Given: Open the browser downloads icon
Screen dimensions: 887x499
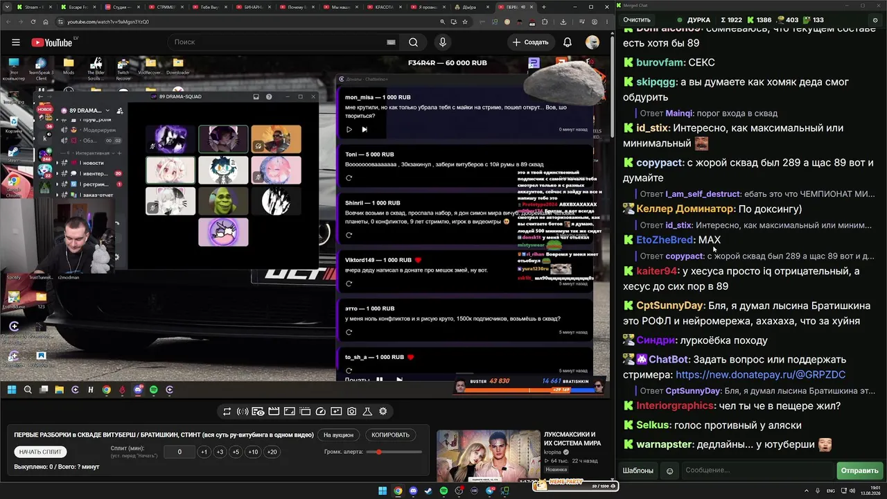Looking at the screenshot, I should click(562, 21).
